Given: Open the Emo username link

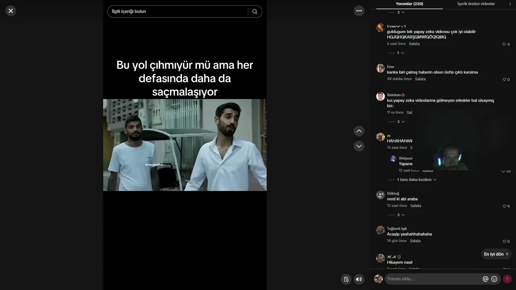Looking at the screenshot, I should (x=391, y=67).
